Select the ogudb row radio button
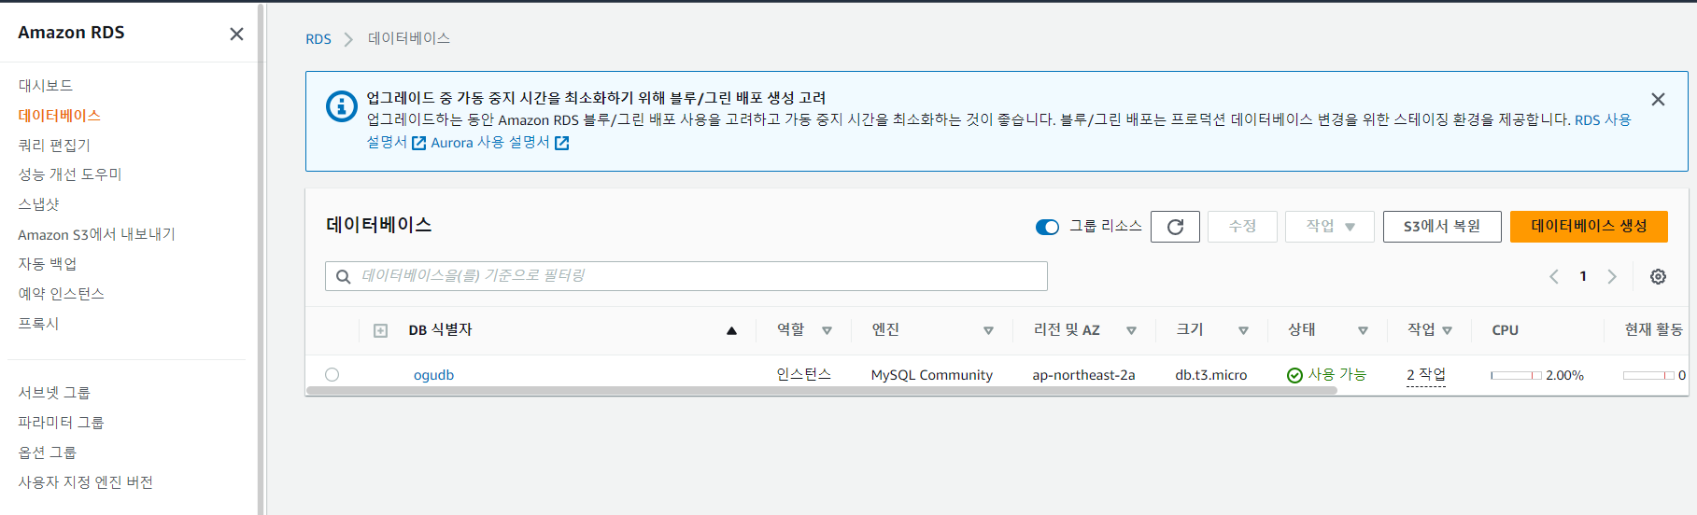Image resolution: width=1697 pixels, height=515 pixels. [x=332, y=375]
